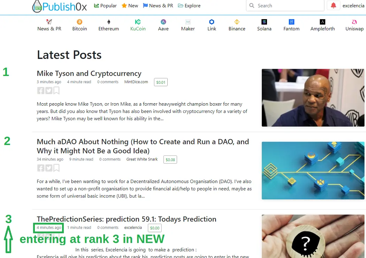Click the Maker logo icon

coord(188,22)
